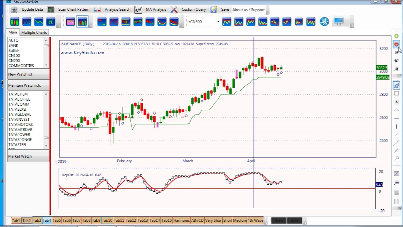
Task: Select COMMODITIES in watchlist groups
Action: (x=21, y=66)
